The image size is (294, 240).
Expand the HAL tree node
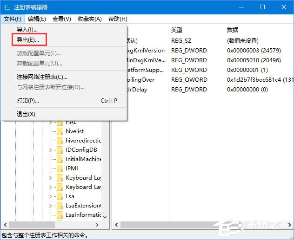pos(50,123)
